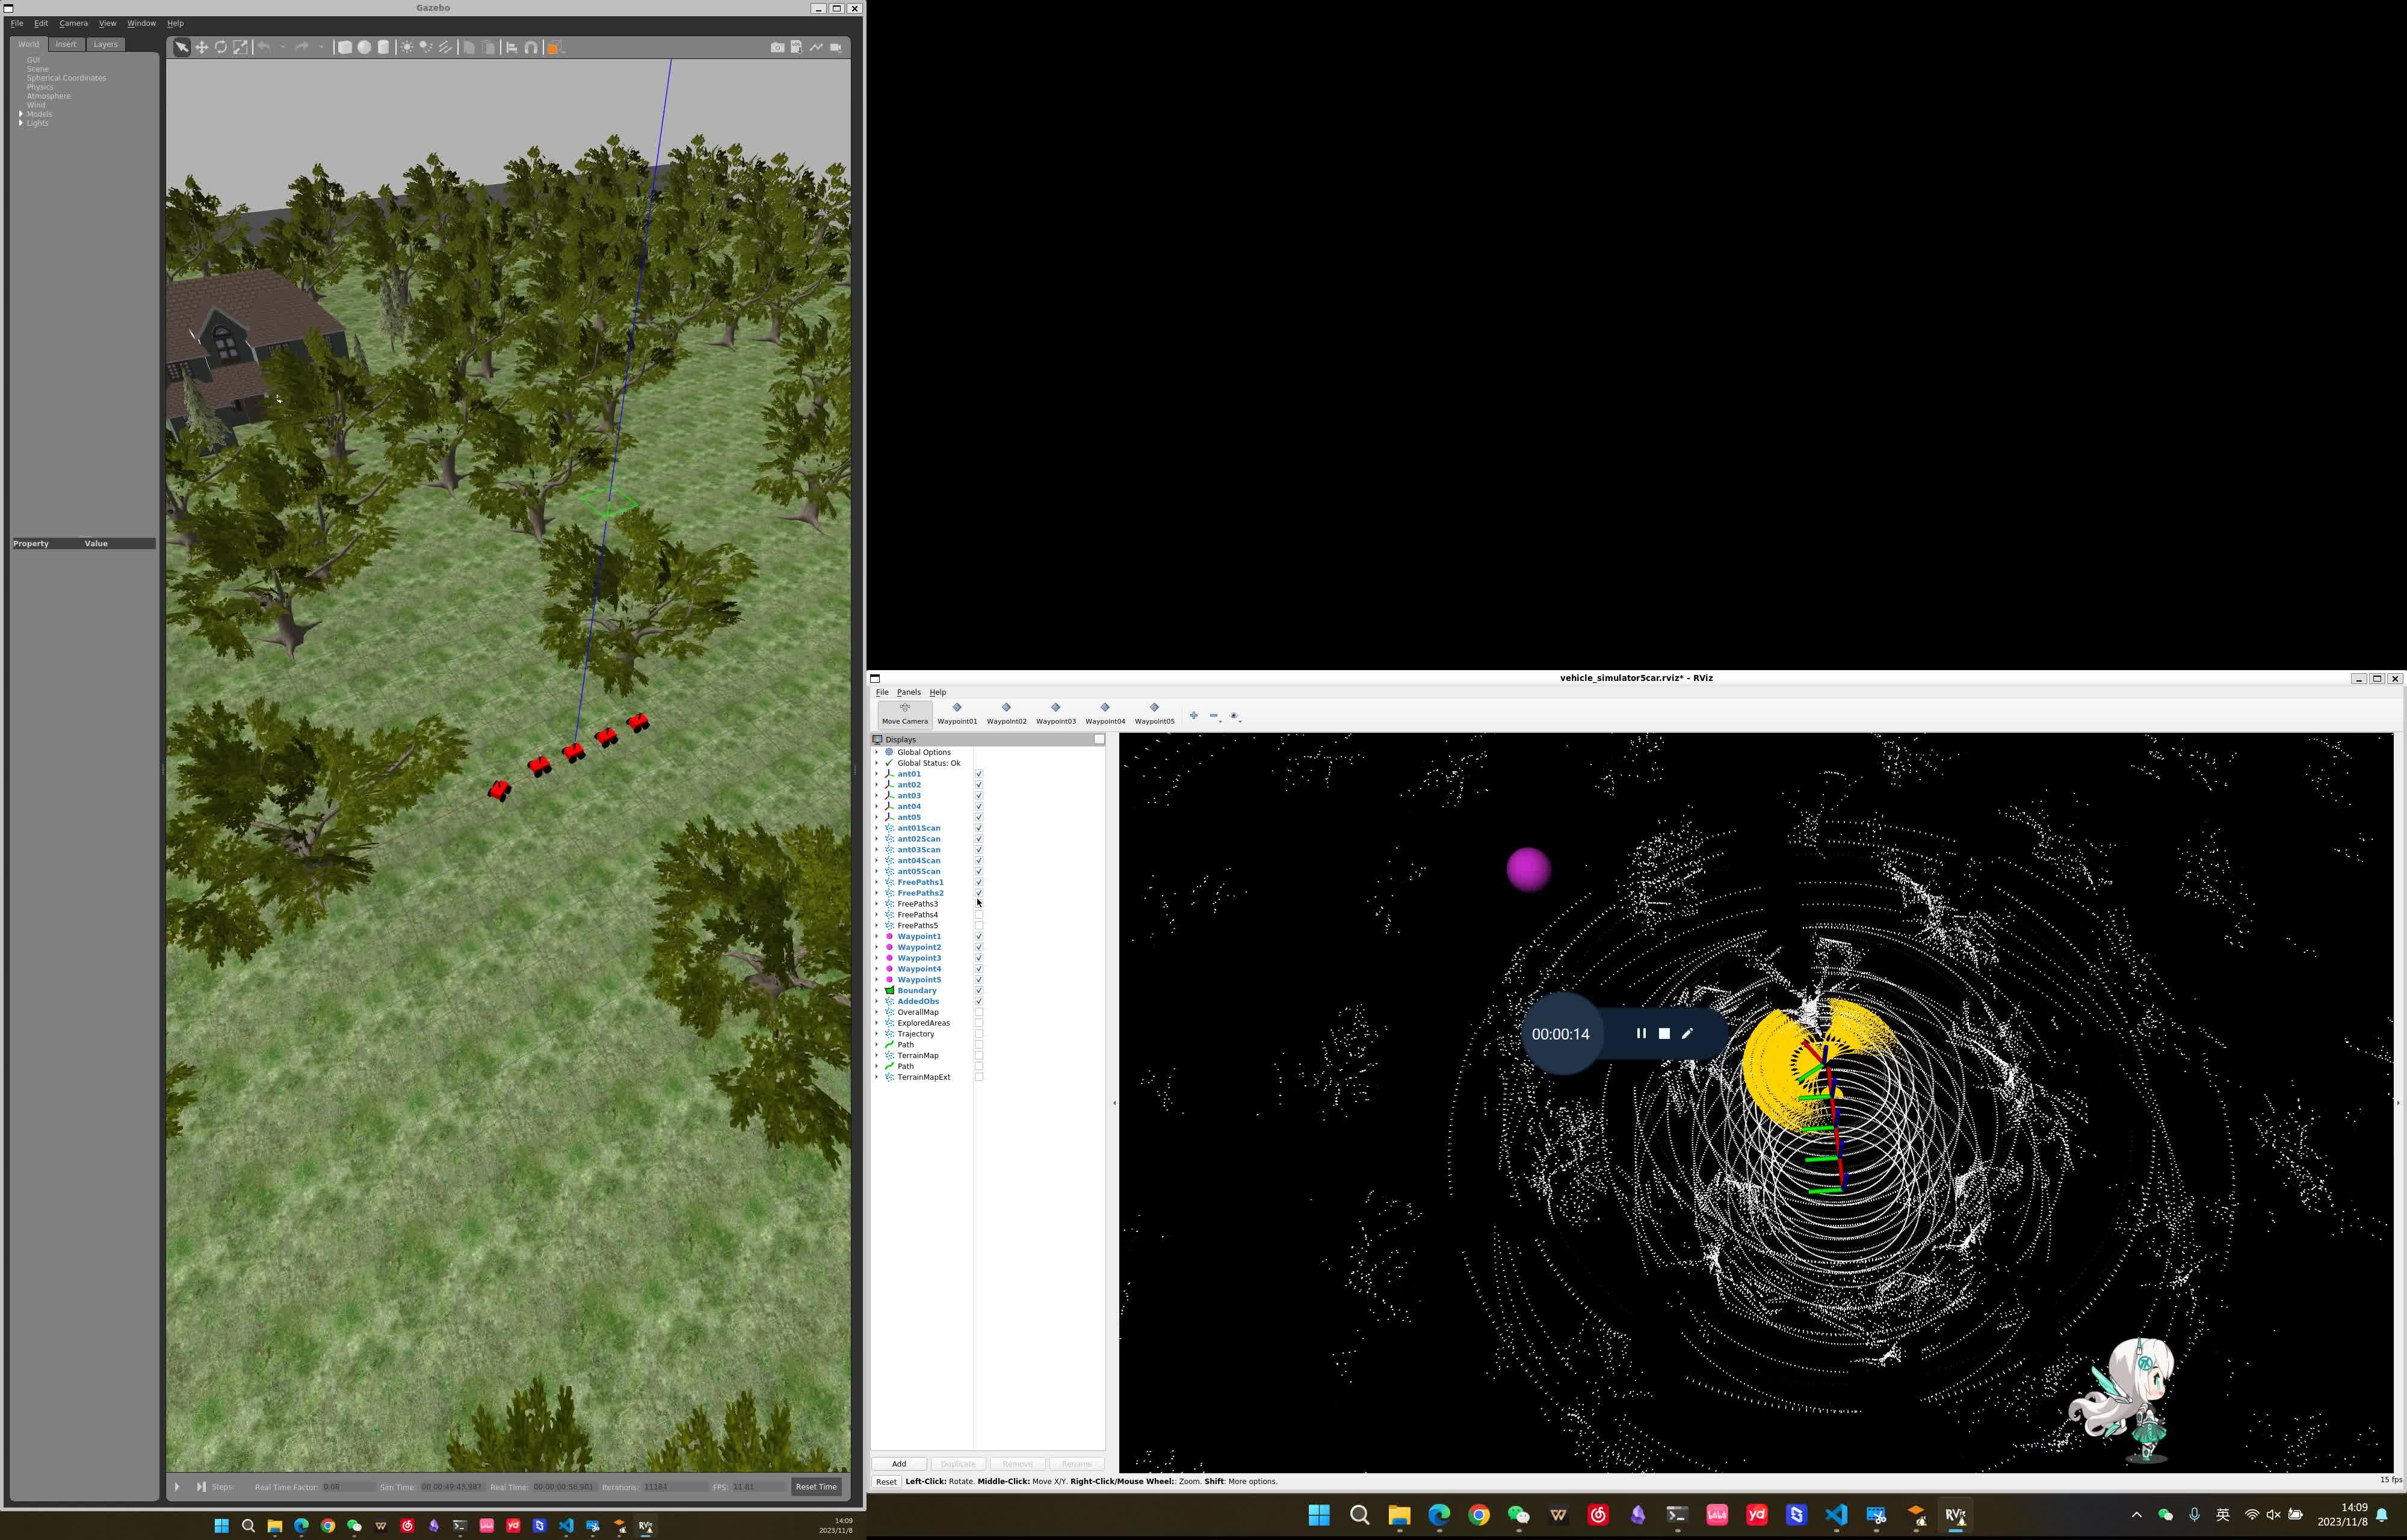This screenshot has width=2407, height=1540.
Task: Click the Gazebo step simulation icon
Action: click(x=201, y=1487)
